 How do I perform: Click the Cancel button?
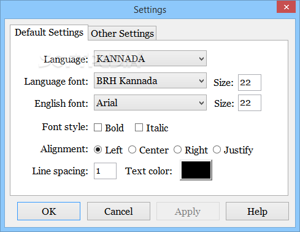118,211
